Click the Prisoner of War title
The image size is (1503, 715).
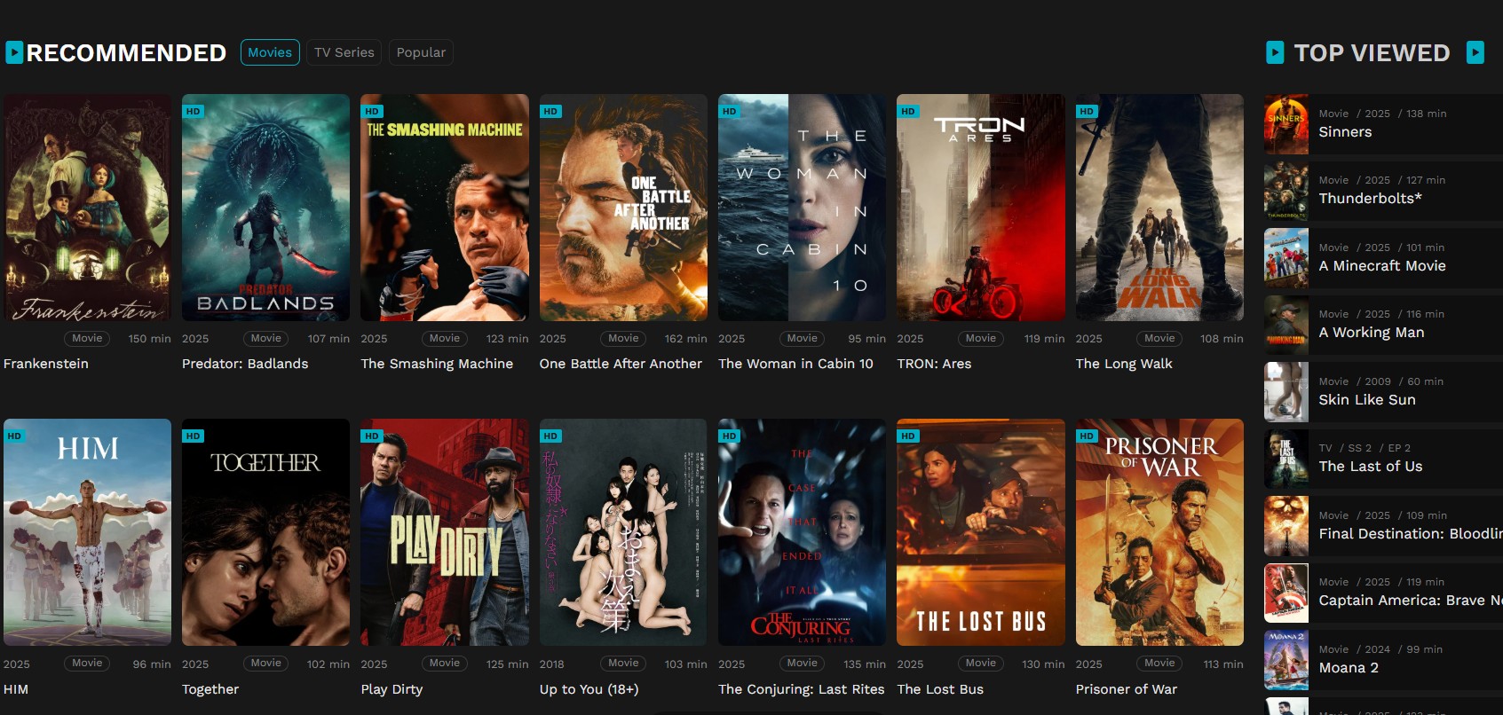[1127, 689]
